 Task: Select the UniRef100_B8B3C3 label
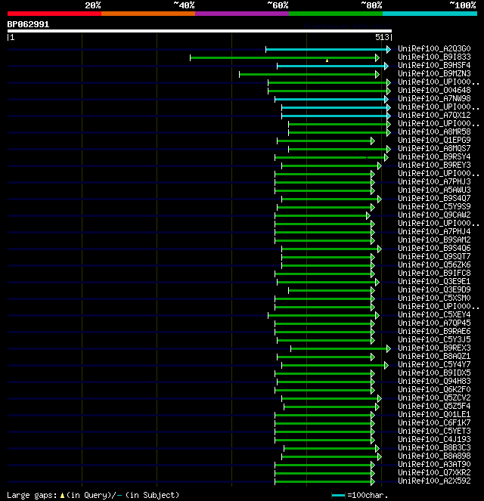(434, 447)
